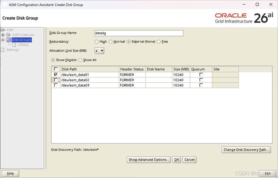Uncheck the /dev/asm_data01 disk checkbox
Image resolution: width=278 pixels, height=178 pixels.
pos(56,75)
